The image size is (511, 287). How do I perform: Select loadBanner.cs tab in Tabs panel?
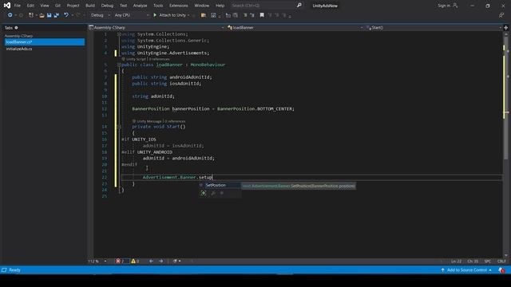pos(45,42)
